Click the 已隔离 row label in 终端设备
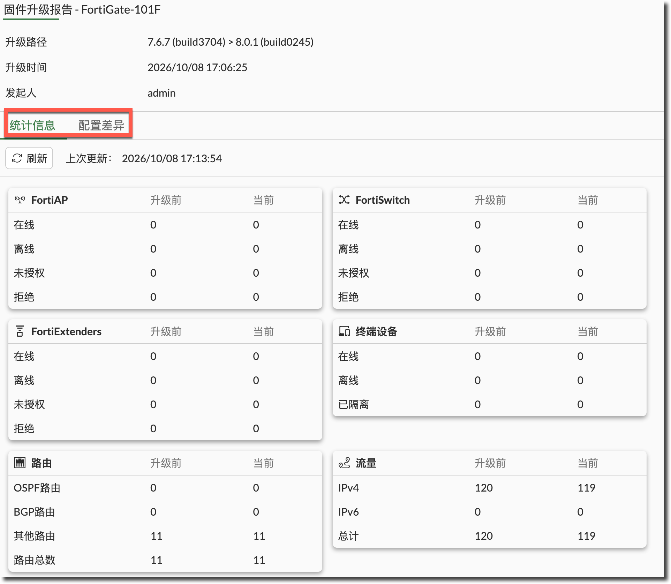Image resolution: width=671 pixels, height=584 pixels. pyautogui.click(x=354, y=404)
